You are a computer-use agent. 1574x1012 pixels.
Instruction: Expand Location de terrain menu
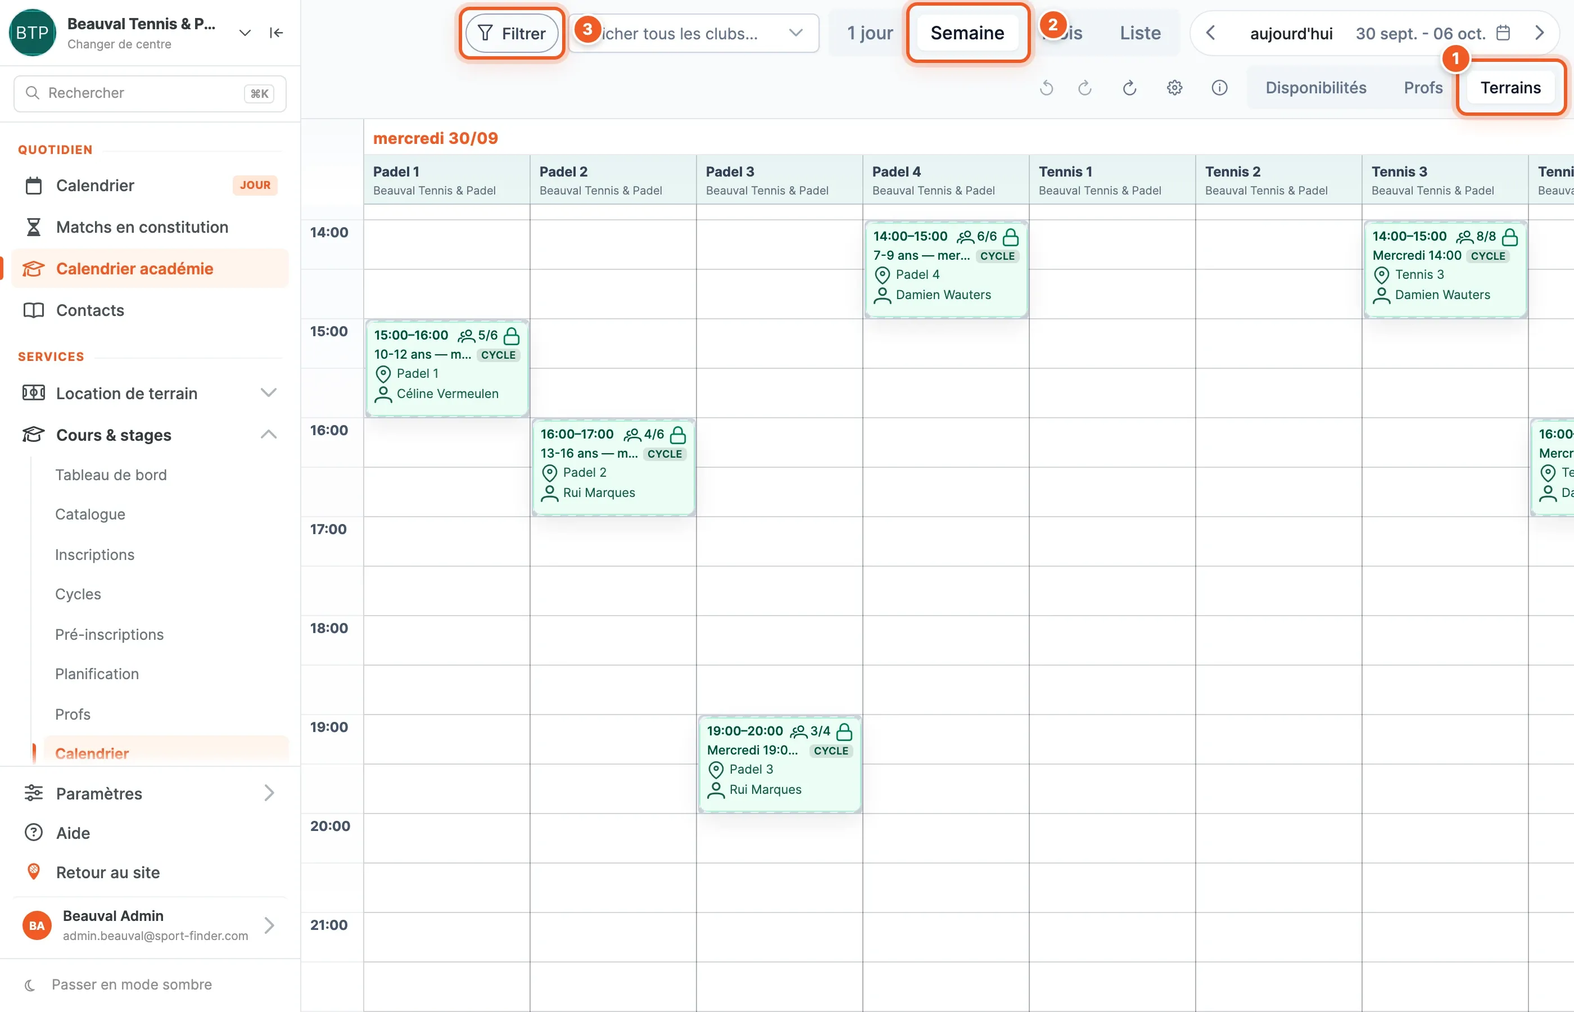(x=150, y=393)
